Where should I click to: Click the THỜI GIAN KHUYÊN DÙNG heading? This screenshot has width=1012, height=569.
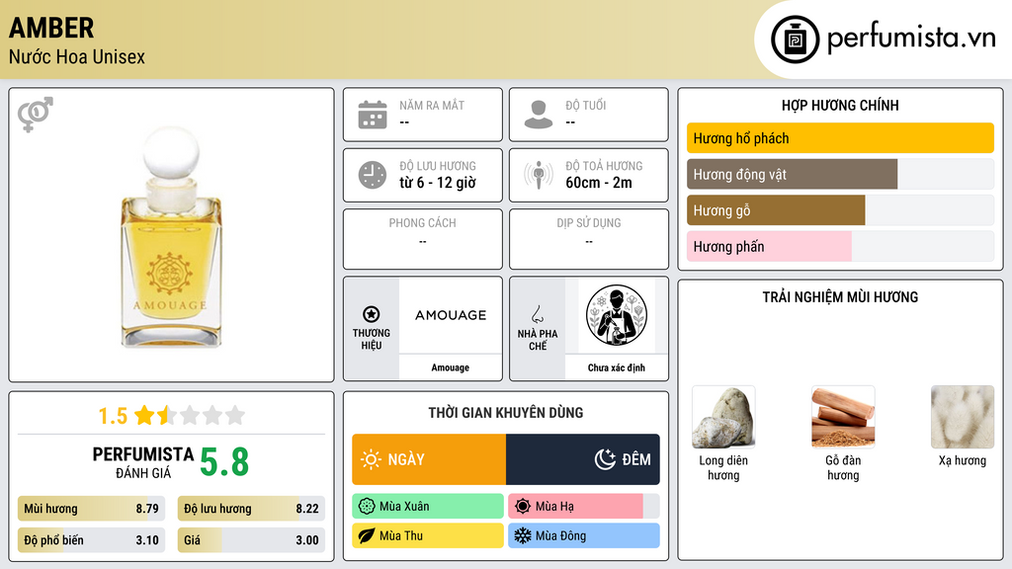point(506,413)
